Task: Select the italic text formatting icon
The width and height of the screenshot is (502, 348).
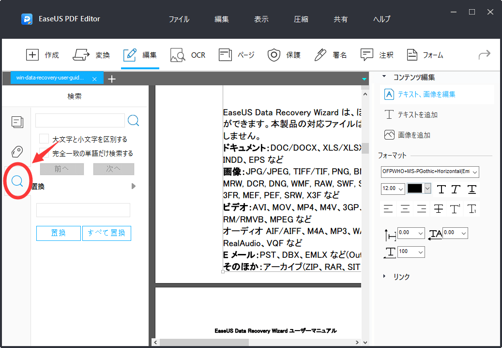Action: [456, 189]
